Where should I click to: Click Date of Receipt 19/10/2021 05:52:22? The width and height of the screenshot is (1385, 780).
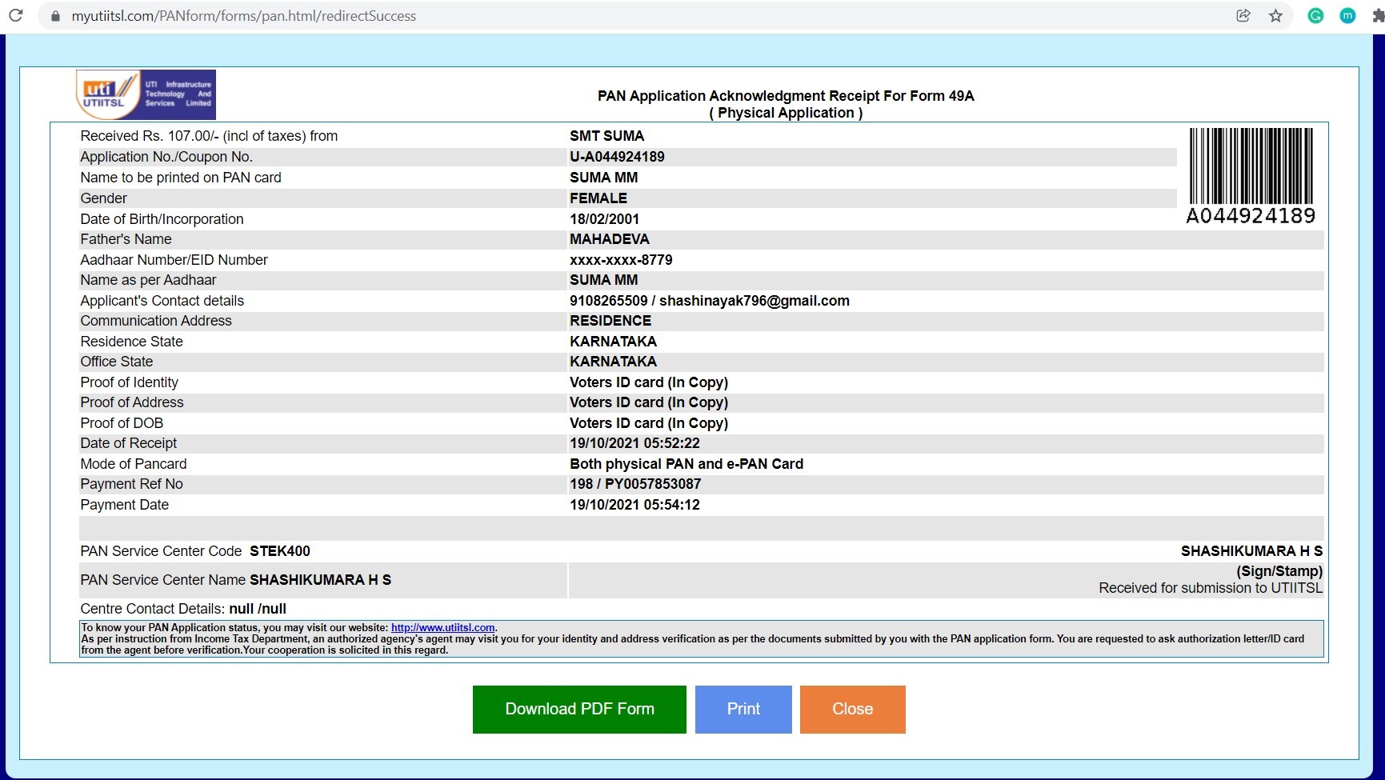point(634,443)
